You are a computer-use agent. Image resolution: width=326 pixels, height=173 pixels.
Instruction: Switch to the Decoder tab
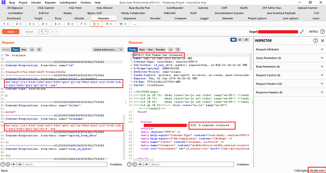(x=155, y=18)
